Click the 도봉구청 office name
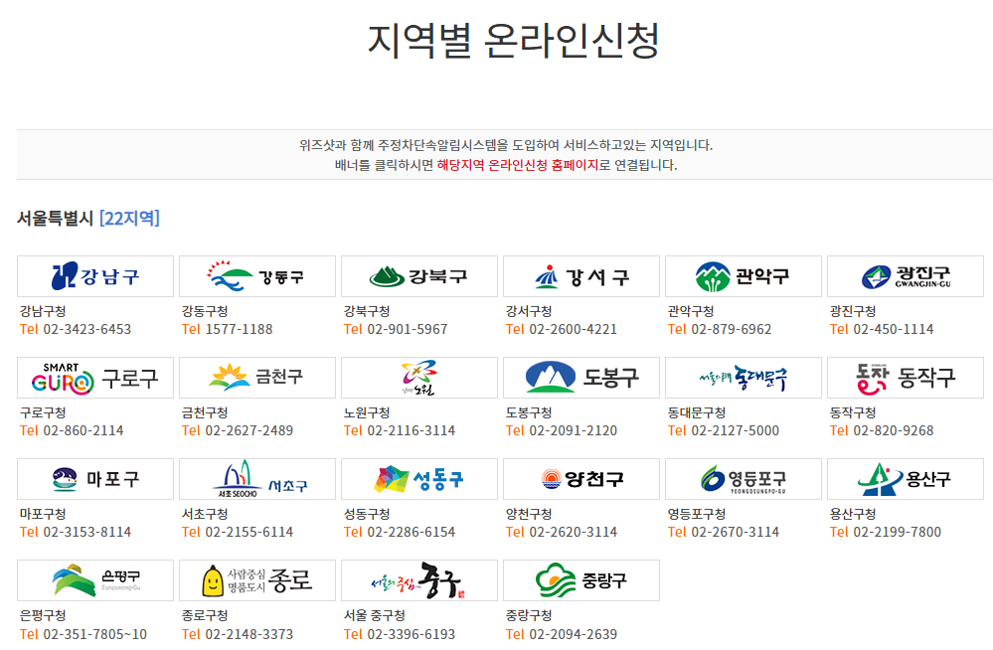 (x=529, y=412)
